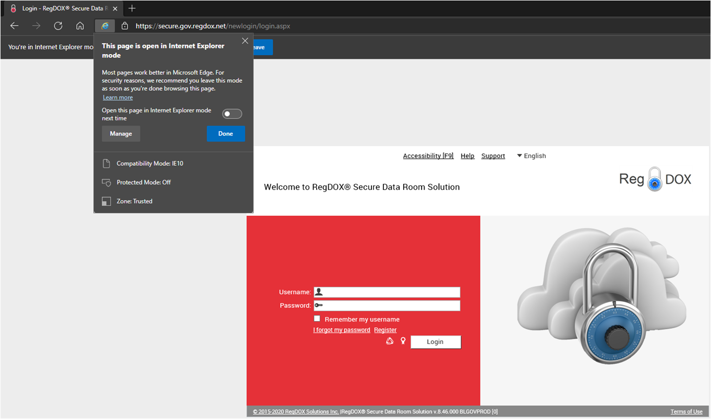Click the padlock favicon on the tab
The width and height of the screenshot is (711, 419).
(14, 8)
